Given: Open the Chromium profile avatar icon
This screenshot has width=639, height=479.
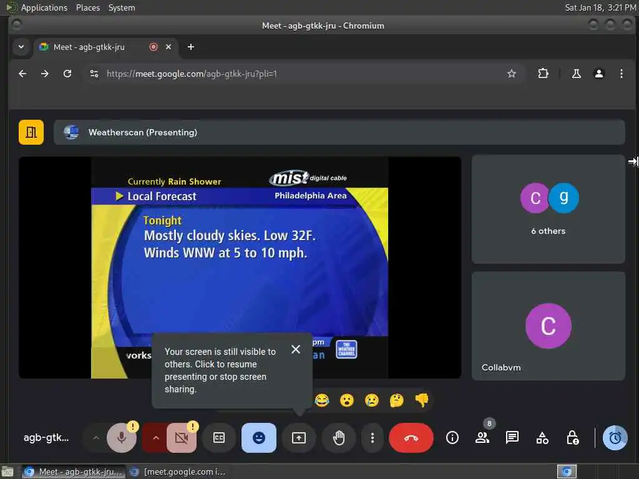Looking at the screenshot, I should pyautogui.click(x=598, y=74).
